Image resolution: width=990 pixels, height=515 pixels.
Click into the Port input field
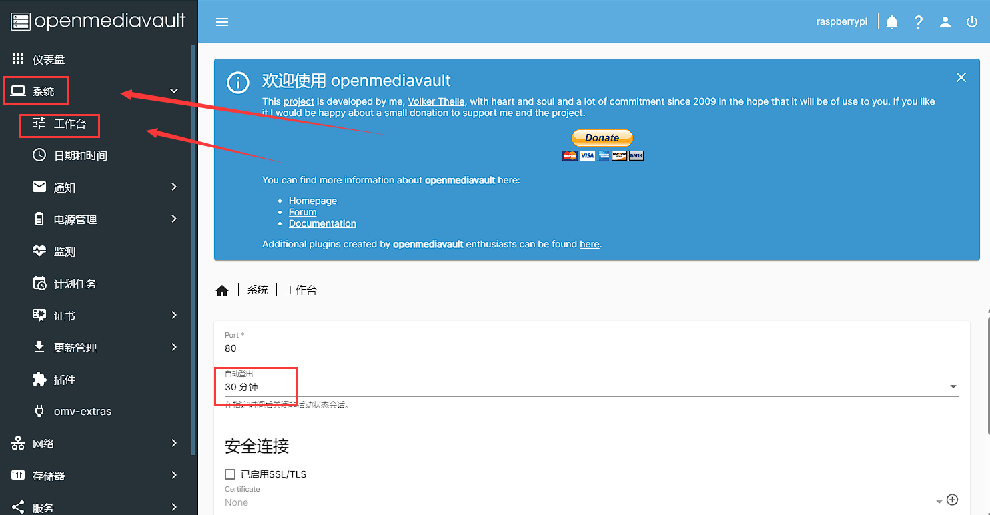pyautogui.click(x=592, y=348)
